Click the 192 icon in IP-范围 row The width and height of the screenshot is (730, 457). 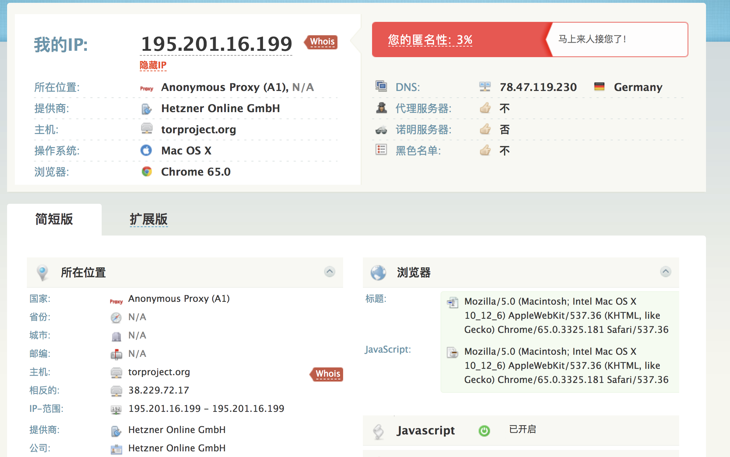[x=116, y=409]
